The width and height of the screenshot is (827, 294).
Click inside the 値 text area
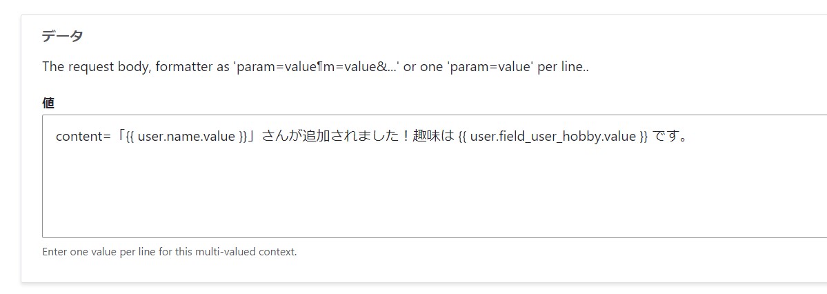[x=435, y=176]
